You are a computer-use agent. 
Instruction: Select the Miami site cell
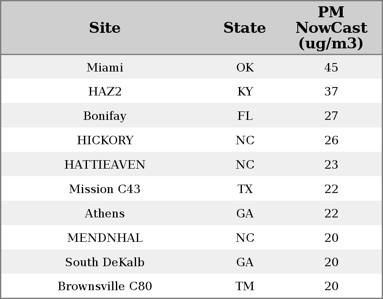pyautogui.click(x=105, y=68)
